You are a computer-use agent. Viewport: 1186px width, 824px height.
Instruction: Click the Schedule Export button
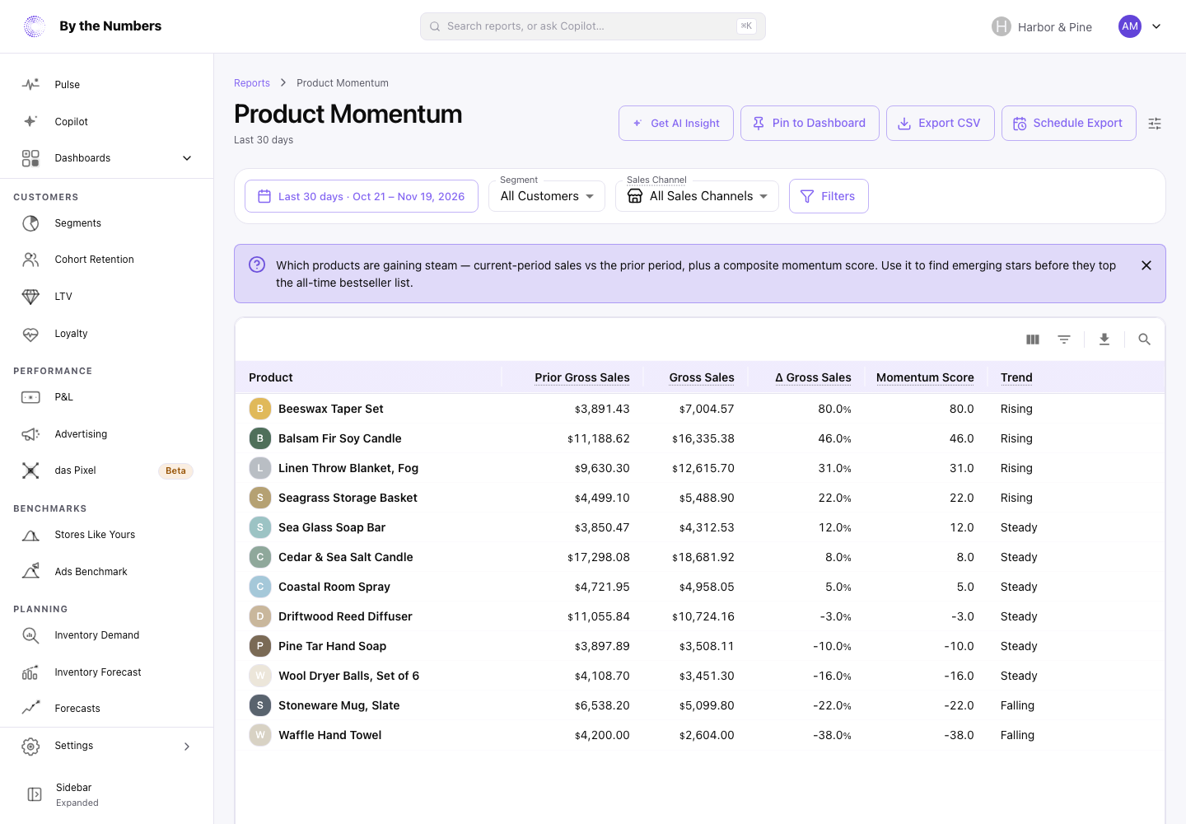tap(1069, 124)
